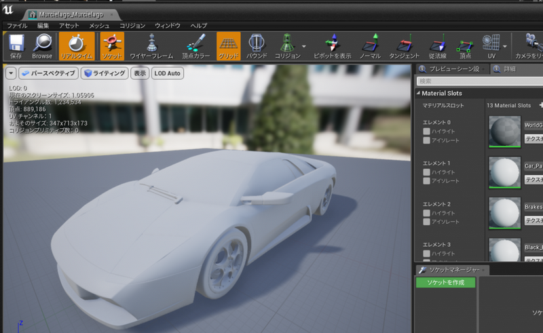Enable Highlight checkbox for Element 2

point(427,213)
